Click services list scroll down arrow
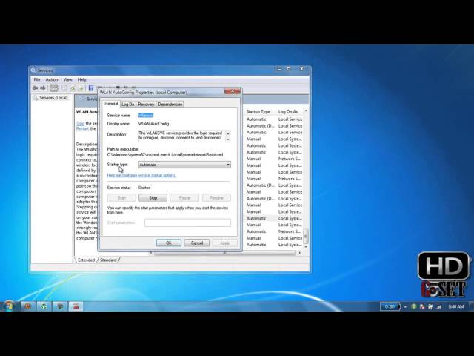The image size is (474, 356). pos(306,247)
